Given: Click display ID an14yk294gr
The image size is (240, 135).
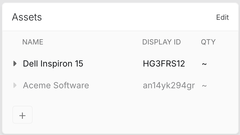Looking at the screenshot, I should pyautogui.click(x=169, y=85).
